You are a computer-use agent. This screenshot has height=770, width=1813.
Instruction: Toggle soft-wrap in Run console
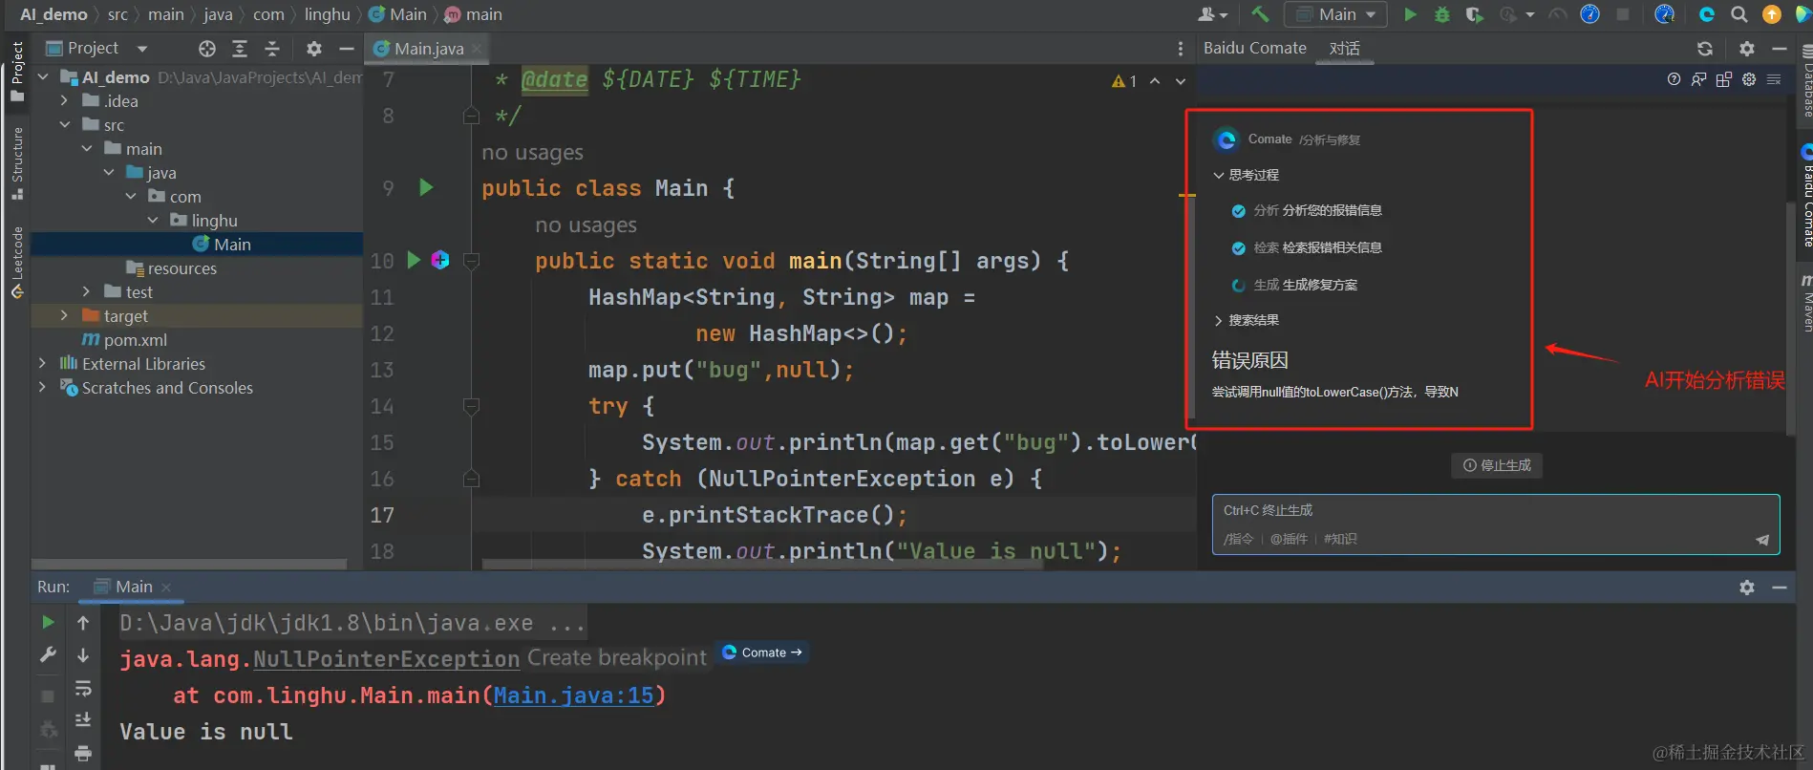[83, 689]
